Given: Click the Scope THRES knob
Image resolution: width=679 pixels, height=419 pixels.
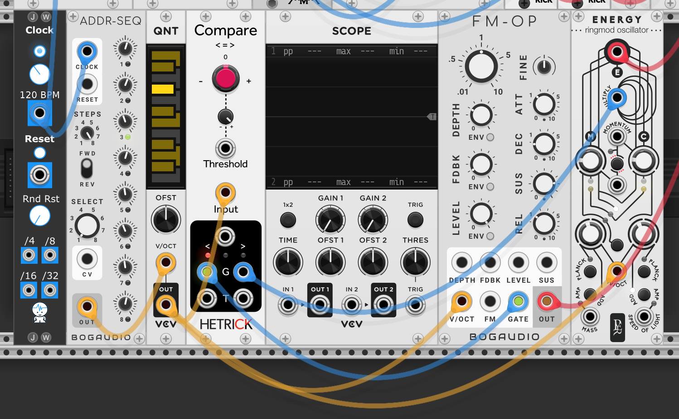Looking at the screenshot, I should [x=415, y=262].
